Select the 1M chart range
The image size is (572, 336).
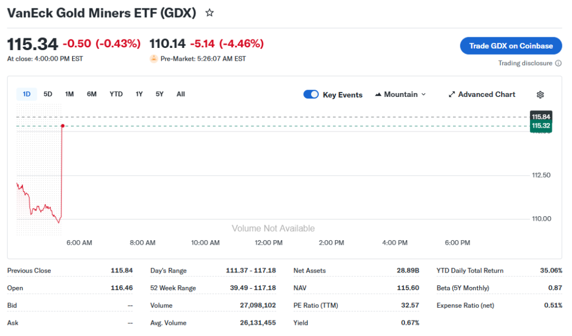point(69,94)
